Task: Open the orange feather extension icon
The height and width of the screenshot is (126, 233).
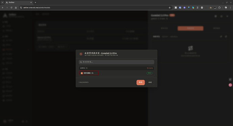Action: tap(211, 7)
